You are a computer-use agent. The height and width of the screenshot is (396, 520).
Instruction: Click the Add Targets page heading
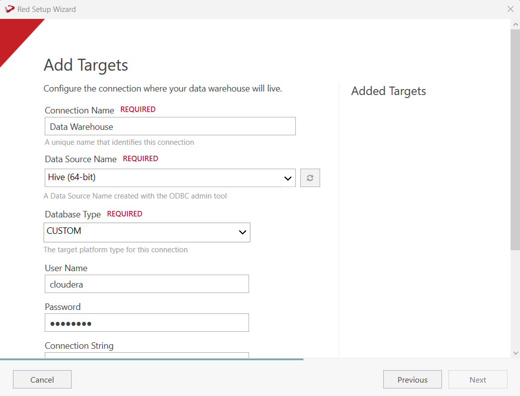pos(86,65)
